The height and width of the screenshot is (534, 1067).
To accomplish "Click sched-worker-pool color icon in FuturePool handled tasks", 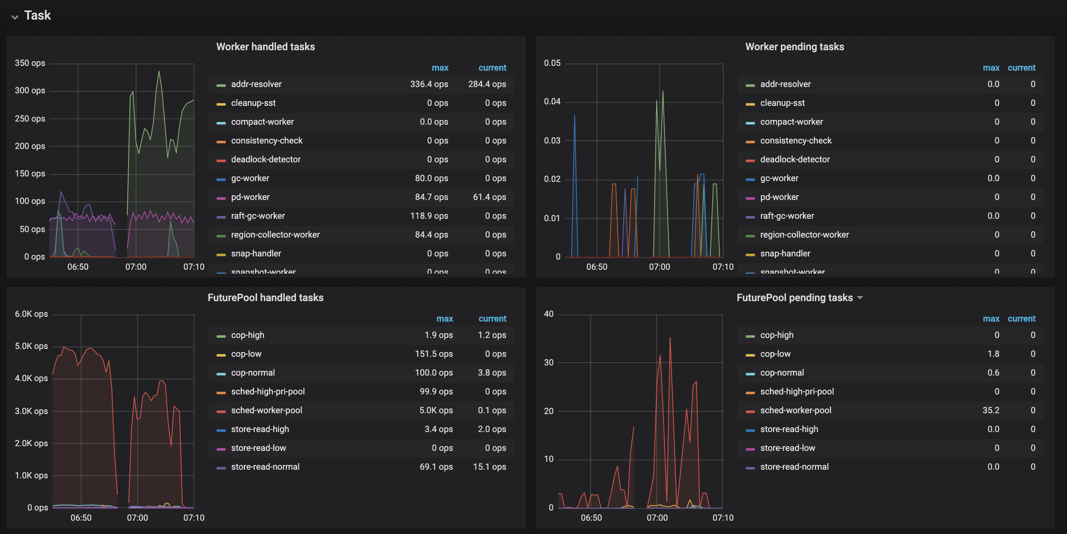I will point(221,411).
